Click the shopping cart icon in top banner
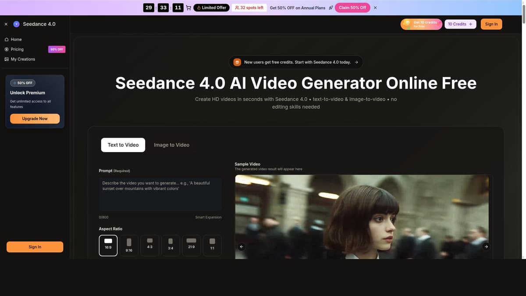The height and width of the screenshot is (296, 526). click(x=188, y=7)
